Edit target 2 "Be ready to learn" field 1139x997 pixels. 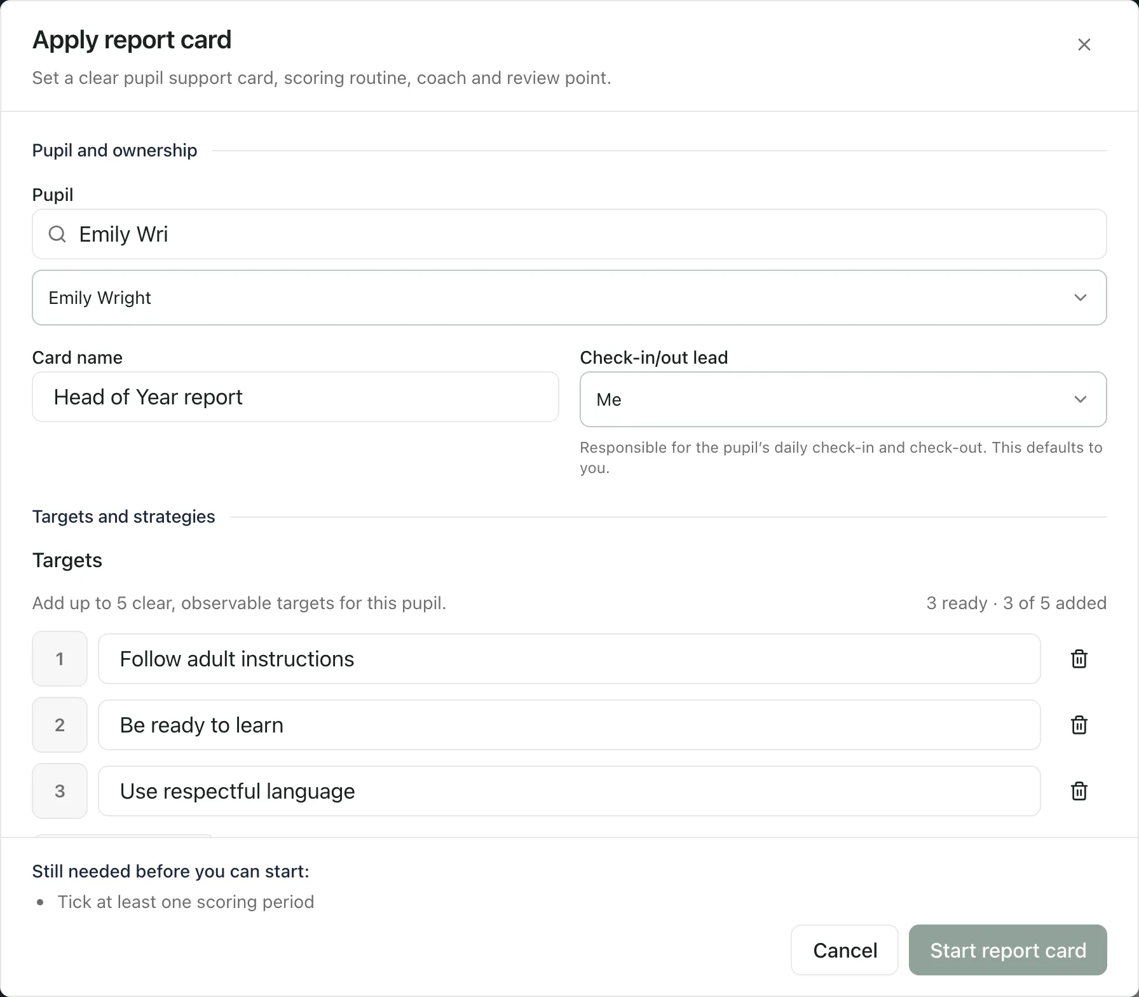(x=569, y=725)
